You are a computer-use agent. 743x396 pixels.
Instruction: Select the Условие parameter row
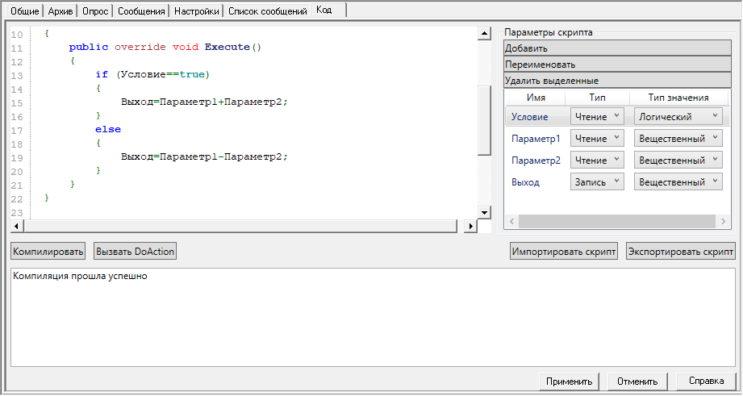pyautogui.click(x=617, y=116)
